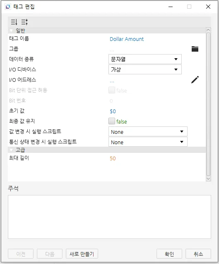The height and width of the screenshot is (264, 219).
Task: Collapse the 일반 section
Action: coord(11,31)
